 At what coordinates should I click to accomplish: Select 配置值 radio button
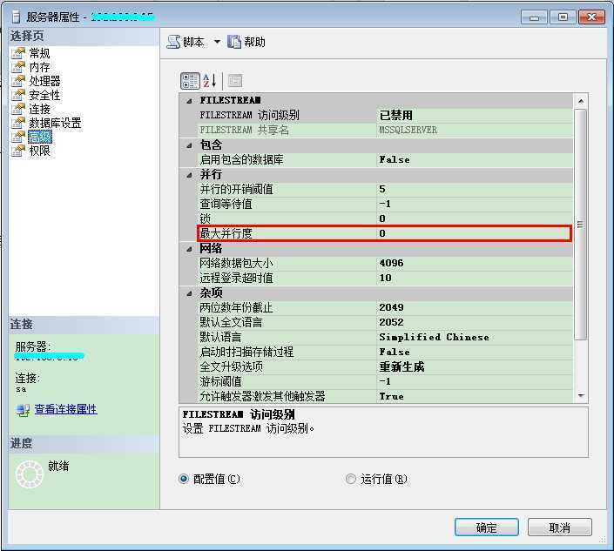point(184,479)
